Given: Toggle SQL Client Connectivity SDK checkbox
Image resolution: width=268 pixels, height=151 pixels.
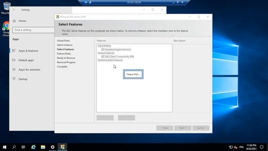Looking at the screenshot, I should pyautogui.click(x=103, y=56).
